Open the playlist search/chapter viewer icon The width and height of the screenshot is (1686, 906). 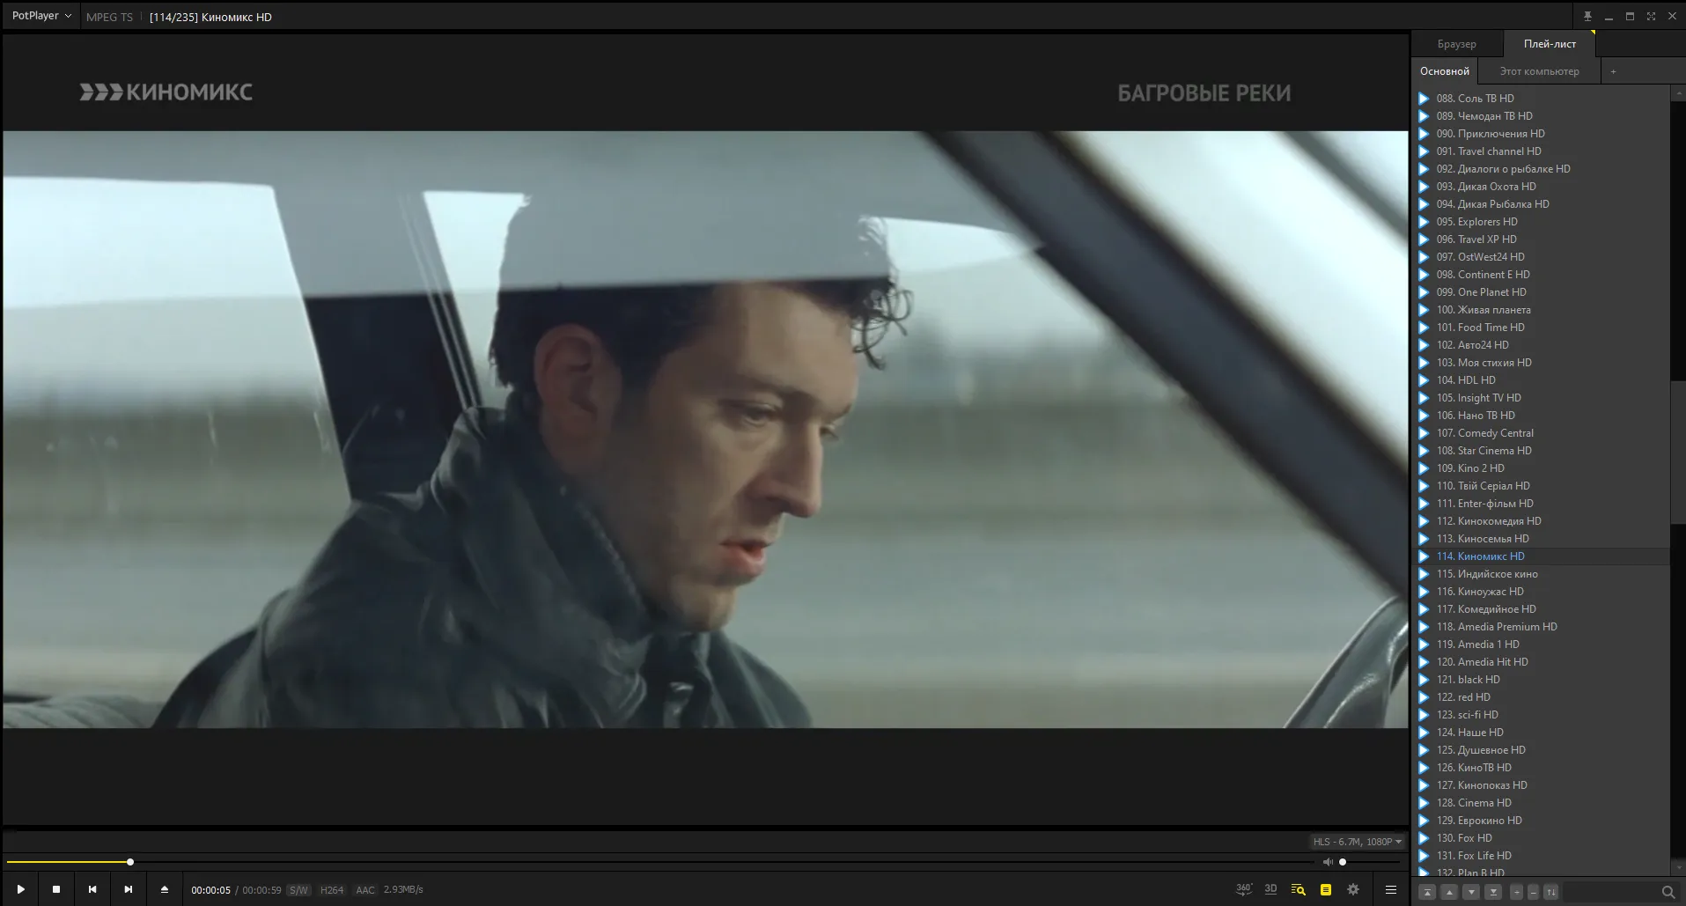[x=1298, y=889]
